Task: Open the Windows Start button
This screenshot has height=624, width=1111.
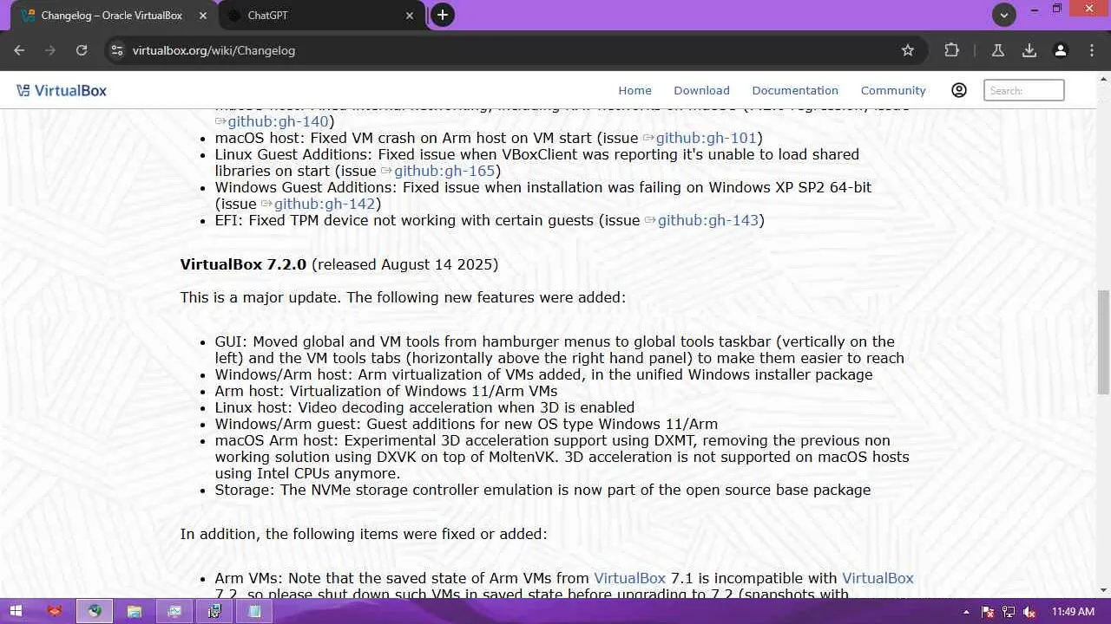Action: (16, 611)
